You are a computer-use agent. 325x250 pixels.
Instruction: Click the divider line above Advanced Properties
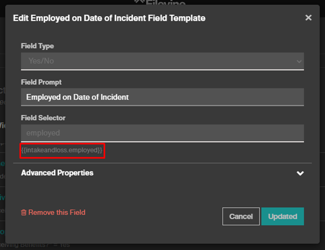[x=162, y=163]
